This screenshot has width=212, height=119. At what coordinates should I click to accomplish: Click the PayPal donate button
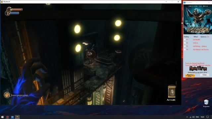190,75
